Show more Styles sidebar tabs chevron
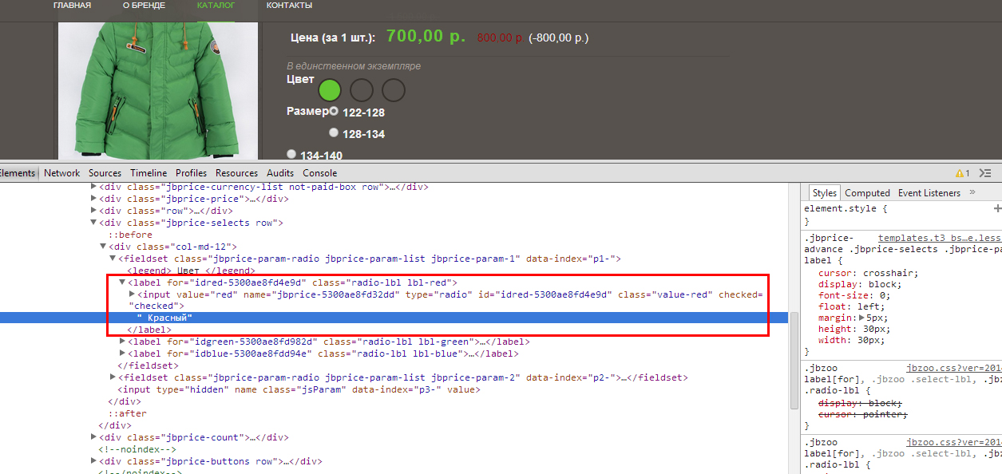The image size is (1002, 474). click(972, 192)
